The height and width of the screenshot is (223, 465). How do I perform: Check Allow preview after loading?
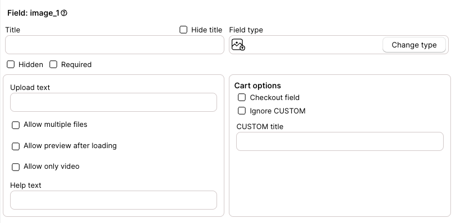15,146
